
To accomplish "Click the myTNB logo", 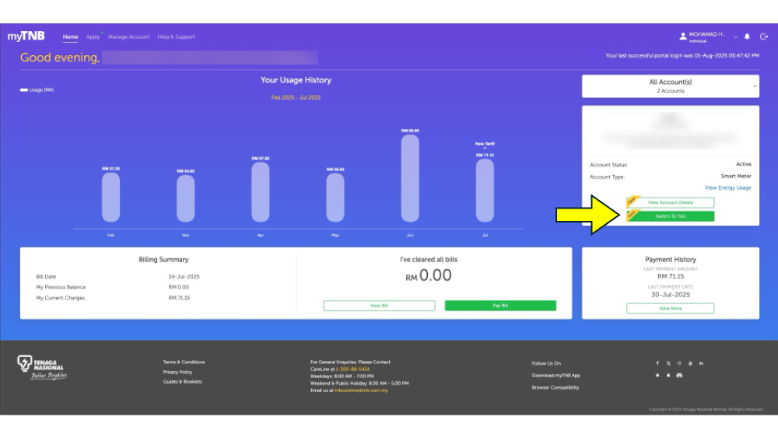I will 26,37.
